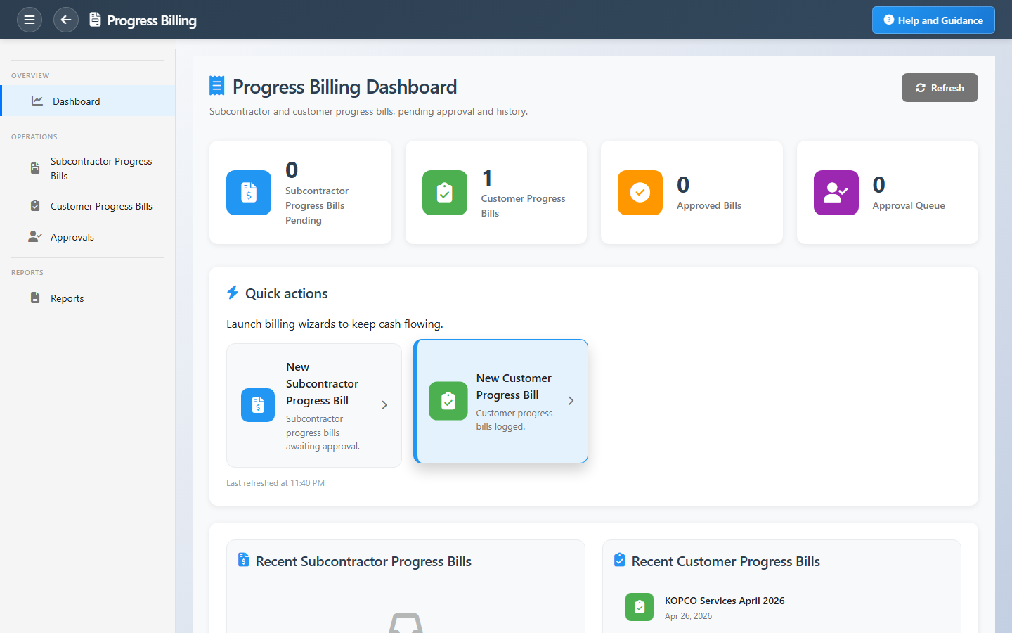Click the Recent Subcontractor Progress Bills heading icon

coord(244,560)
